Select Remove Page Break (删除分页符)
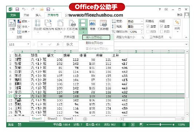The width and height of the screenshot is (194, 132). point(96,43)
